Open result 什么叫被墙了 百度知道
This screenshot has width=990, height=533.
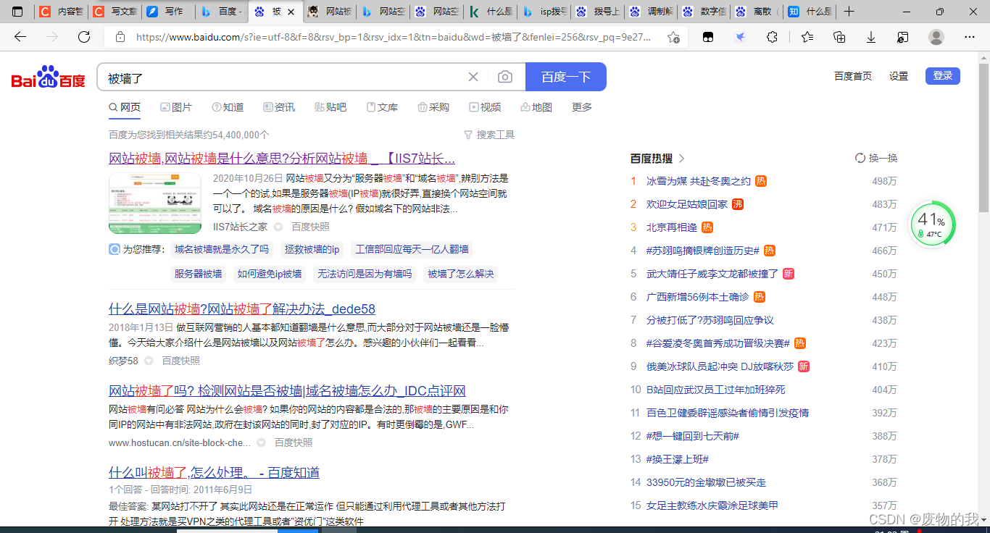[214, 473]
